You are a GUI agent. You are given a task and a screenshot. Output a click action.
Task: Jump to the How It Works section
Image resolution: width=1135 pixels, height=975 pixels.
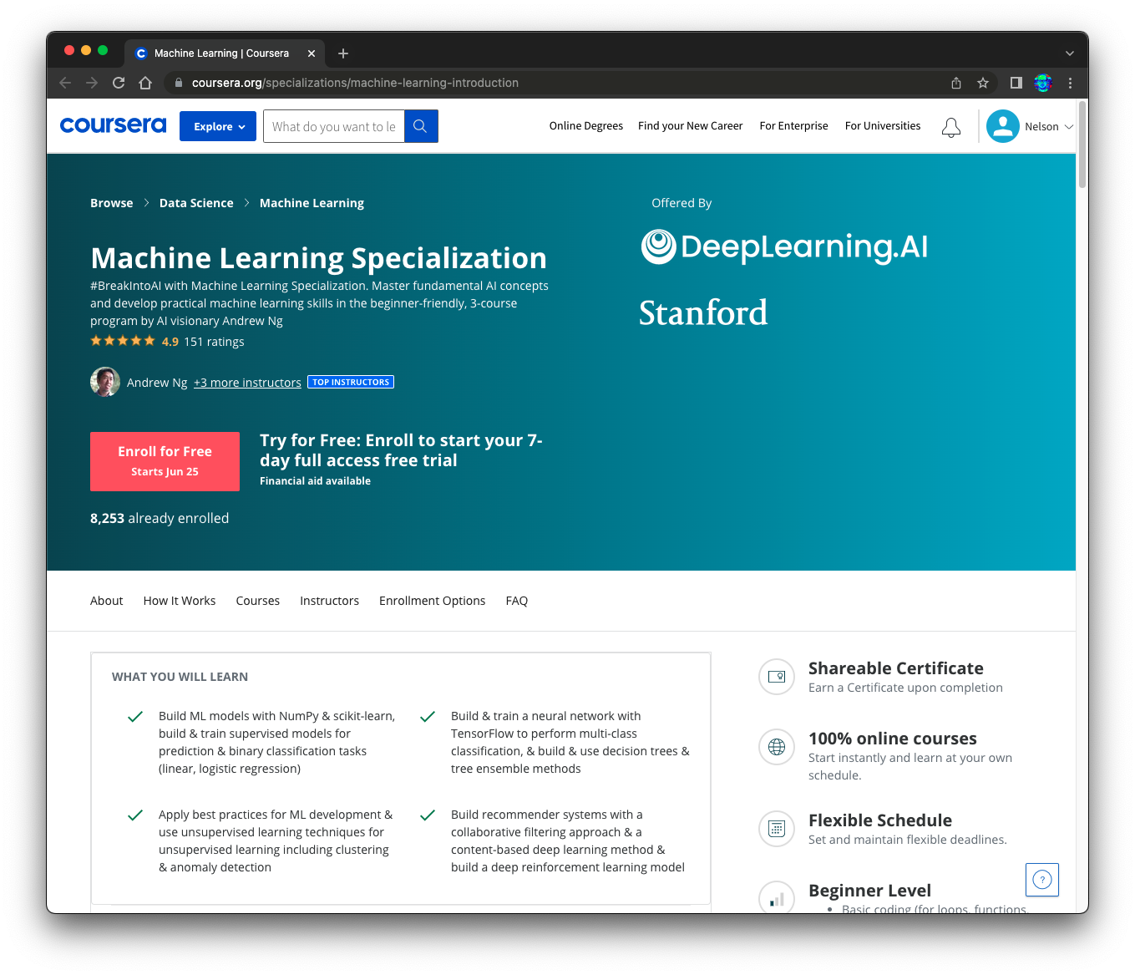click(x=180, y=601)
